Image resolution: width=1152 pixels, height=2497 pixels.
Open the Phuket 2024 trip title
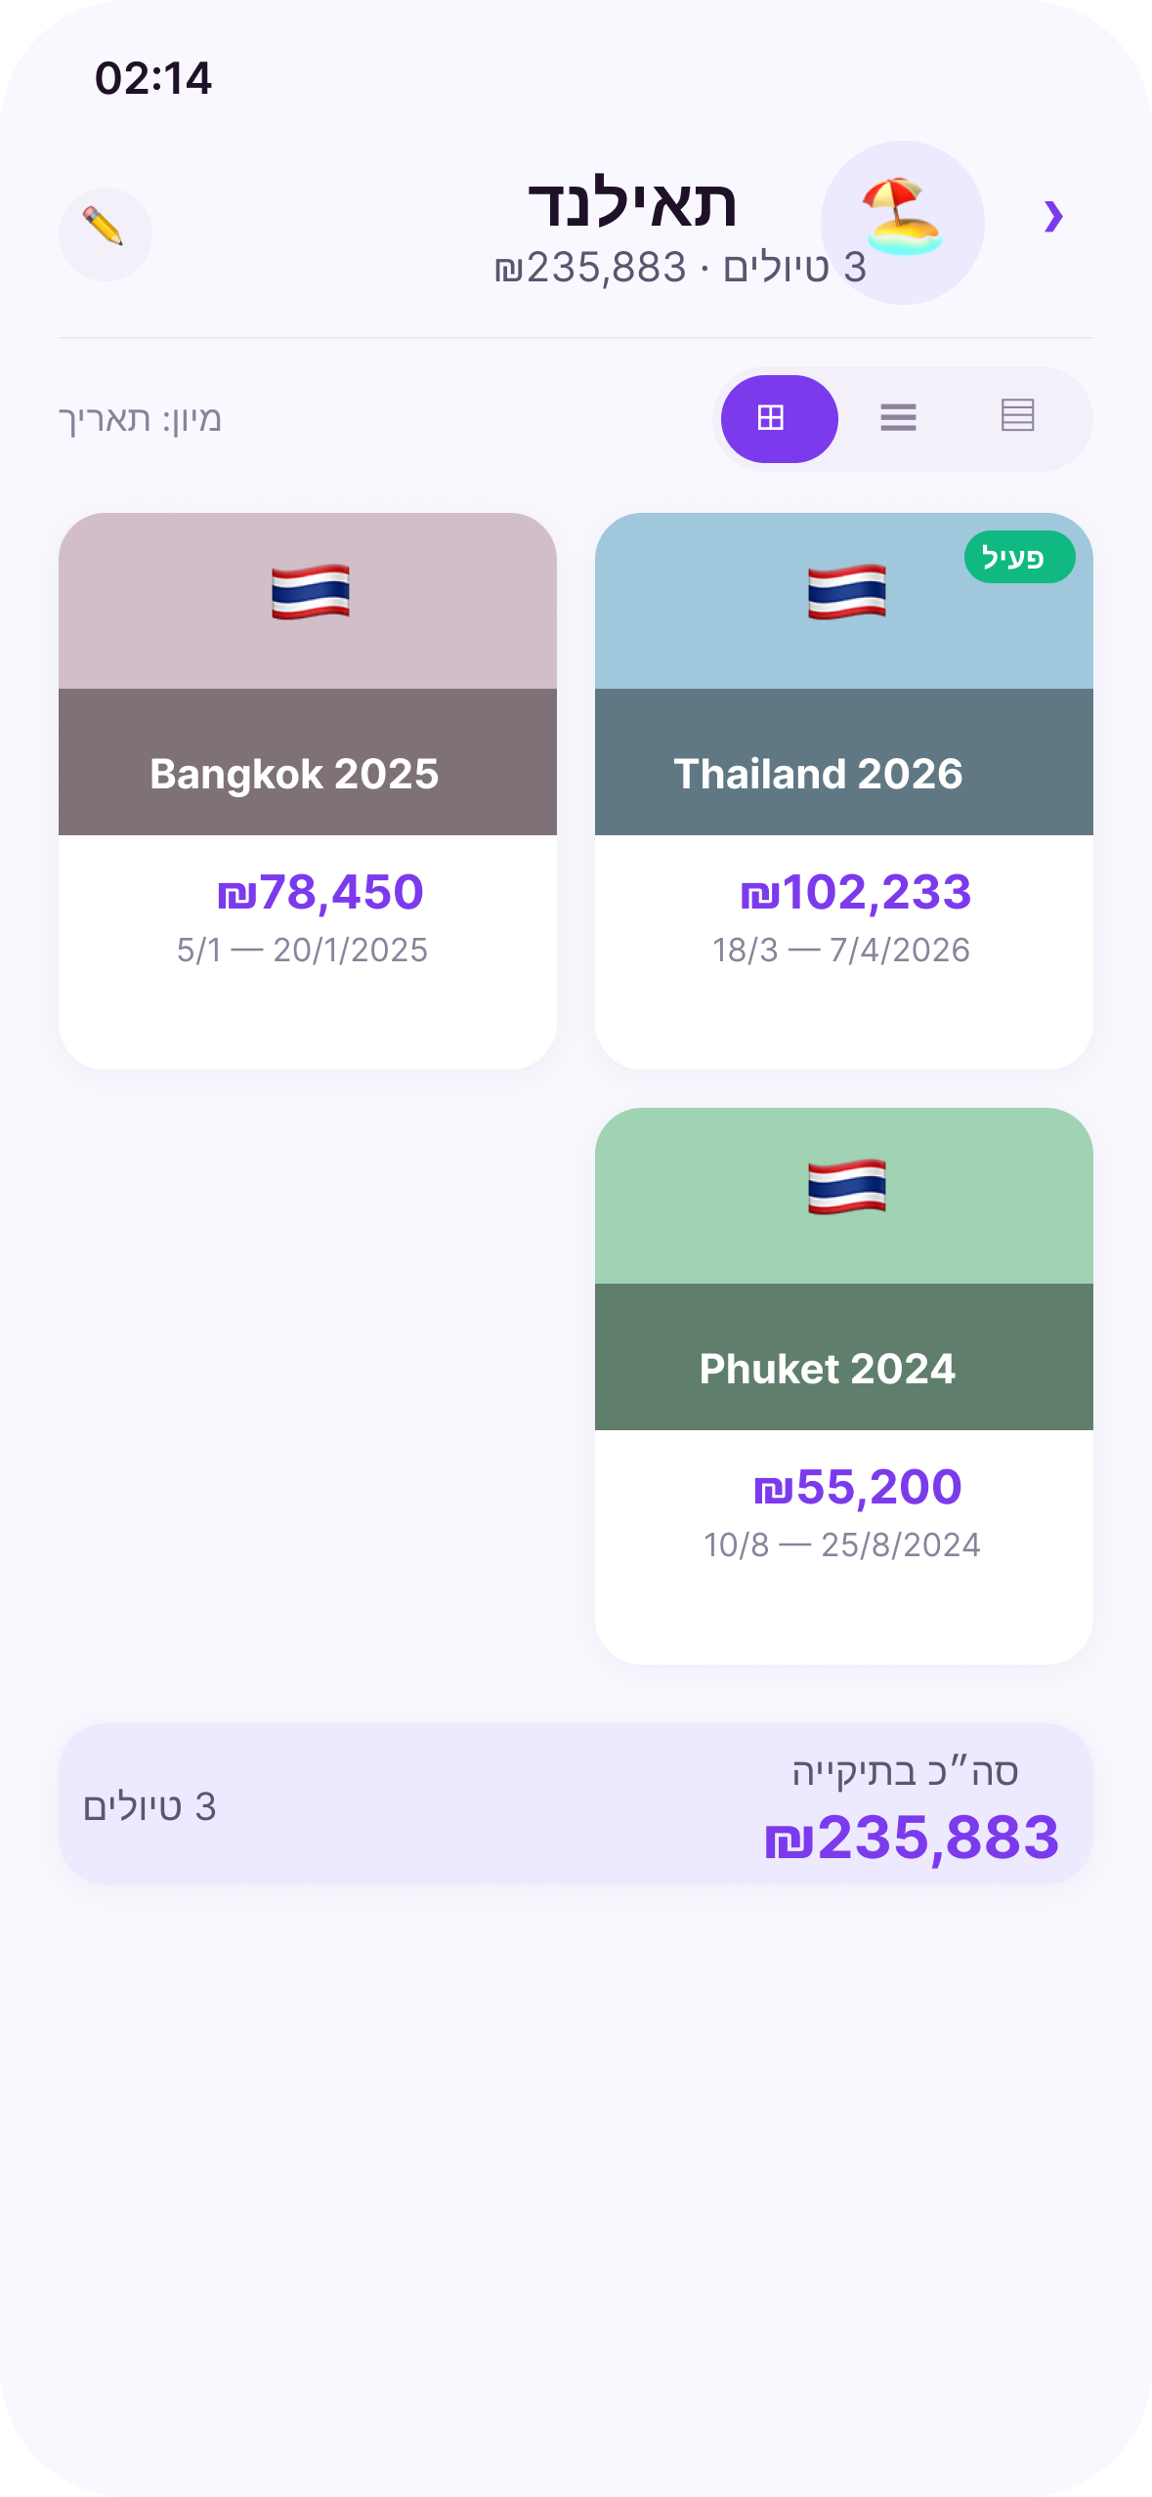pos(827,1369)
